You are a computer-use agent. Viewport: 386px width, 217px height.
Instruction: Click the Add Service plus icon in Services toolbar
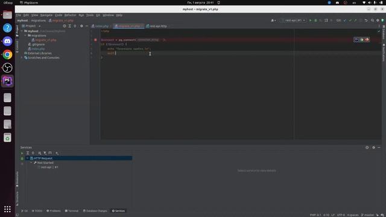57,153
